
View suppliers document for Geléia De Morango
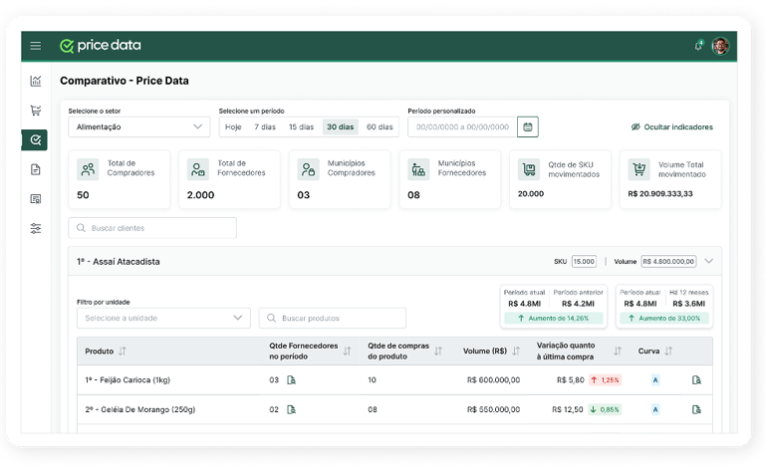click(291, 409)
